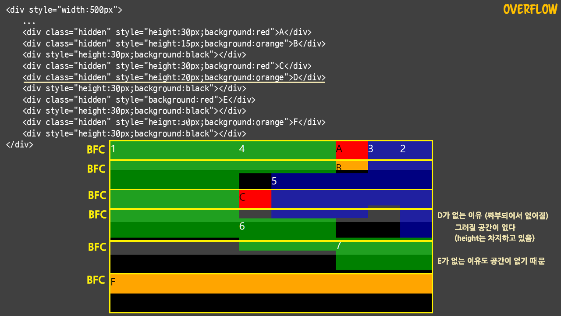Click the note 'E가 없는 이유도 공간이 없기 때문'
The height and width of the screenshot is (316, 561).
491,261
